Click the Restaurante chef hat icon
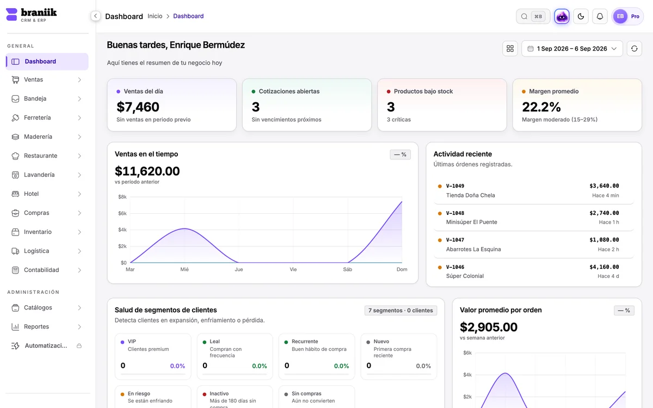The width and height of the screenshot is (653, 408). point(15,156)
